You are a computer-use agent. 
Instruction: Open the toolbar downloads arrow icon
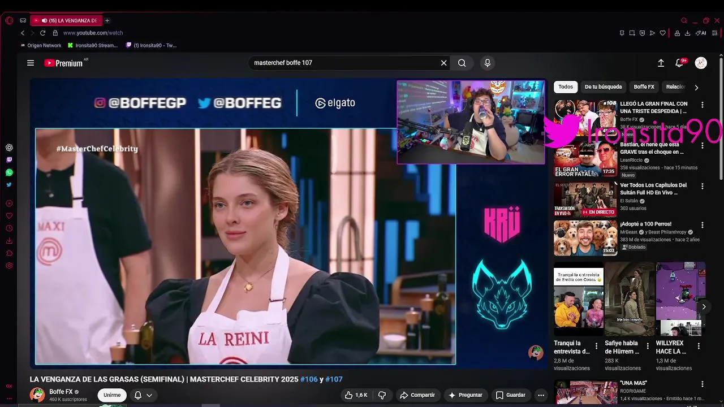coord(687,33)
